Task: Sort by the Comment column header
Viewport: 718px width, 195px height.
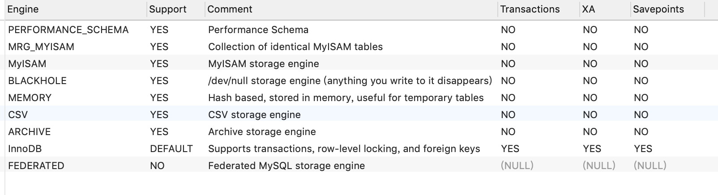Action: (230, 9)
